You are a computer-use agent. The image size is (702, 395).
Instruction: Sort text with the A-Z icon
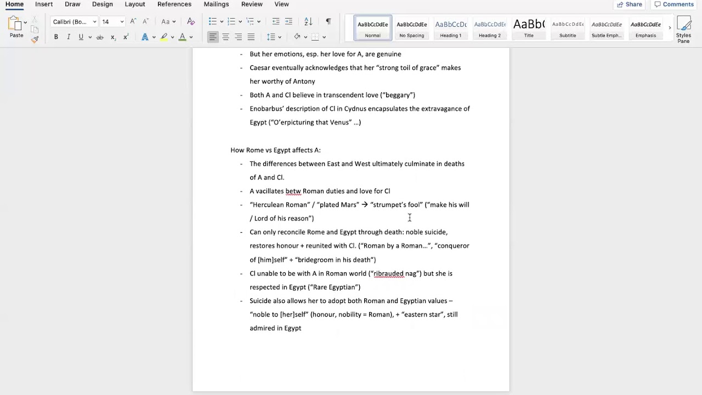pyautogui.click(x=308, y=21)
